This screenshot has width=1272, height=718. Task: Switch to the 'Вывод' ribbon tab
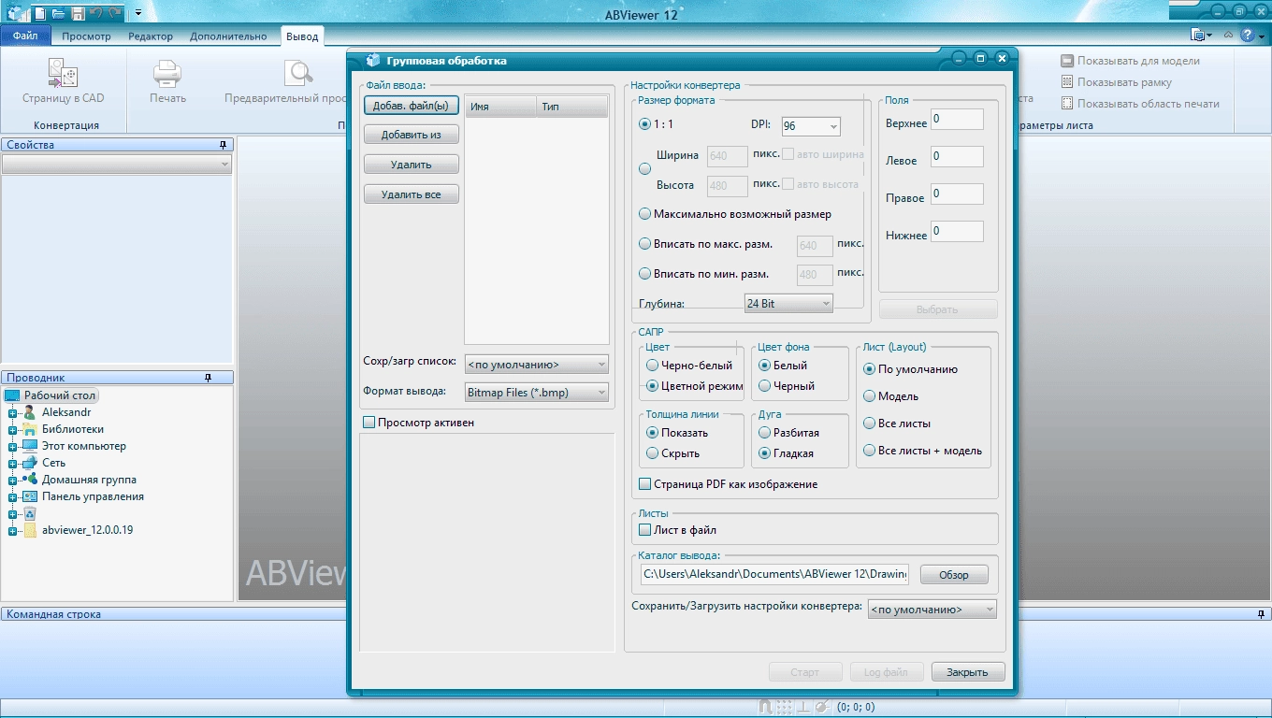pyautogui.click(x=302, y=36)
